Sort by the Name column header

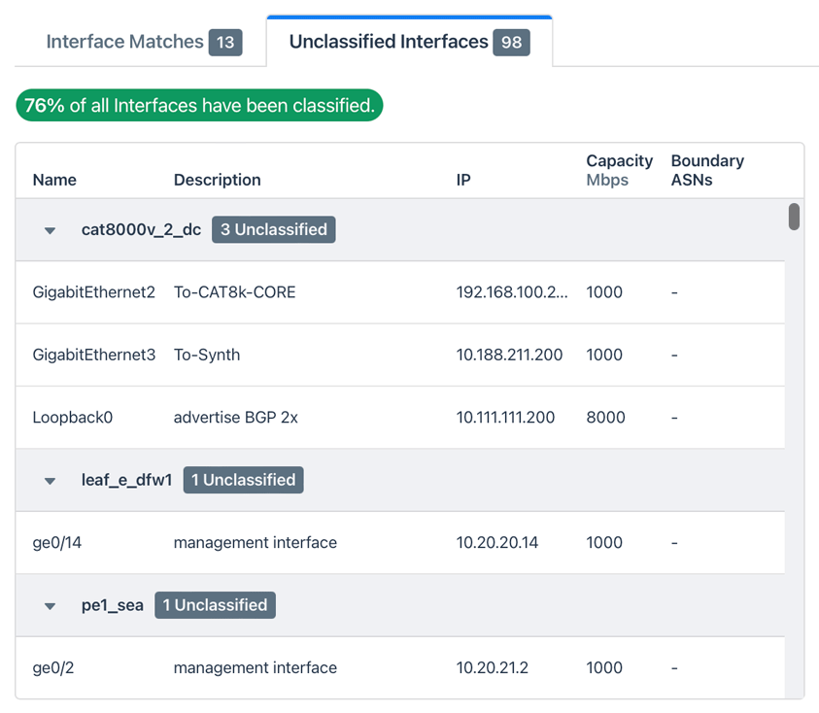pos(54,180)
